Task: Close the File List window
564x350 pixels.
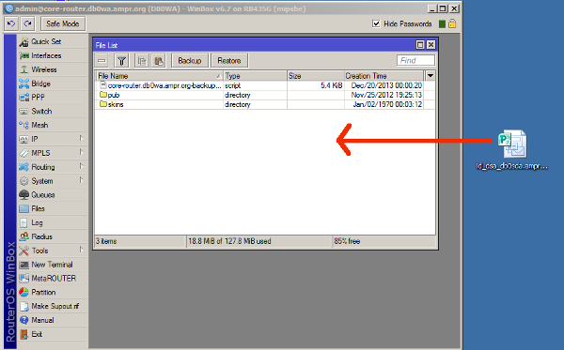Action: [x=431, y=45]
